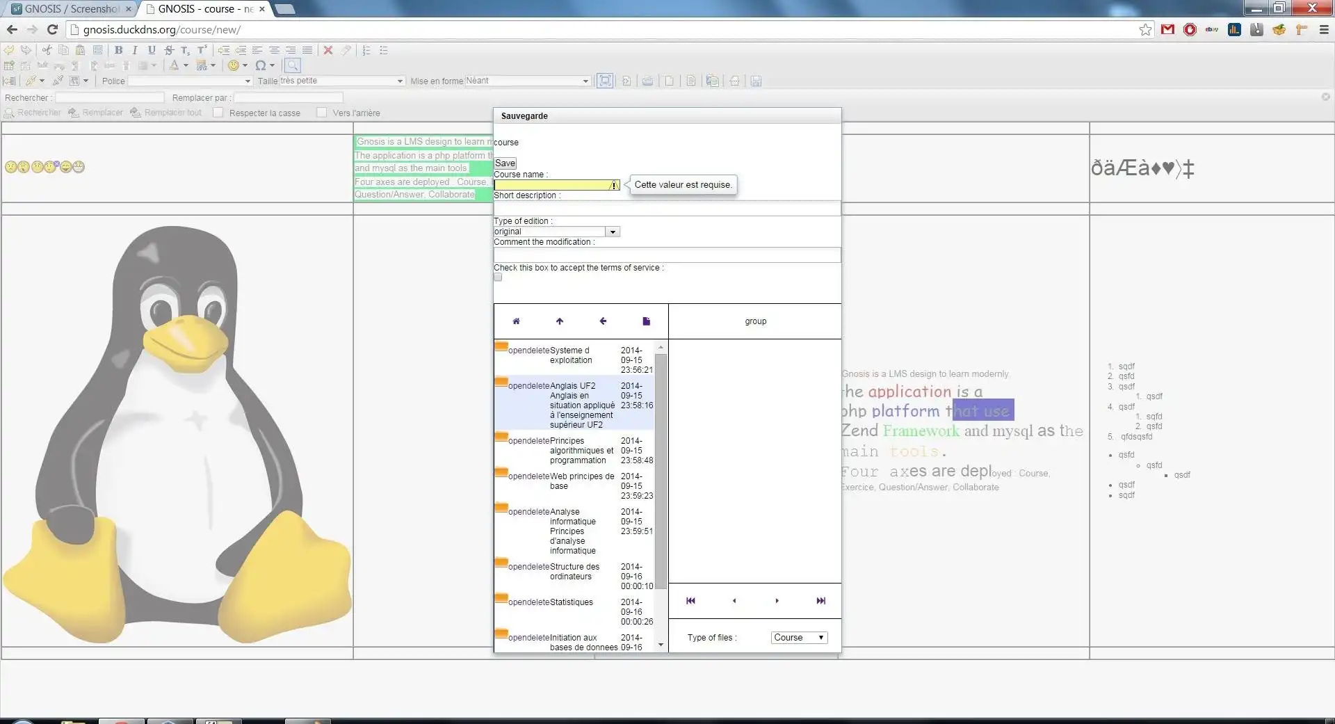Insert a numbered list
This screenshot has height=724, width=1335.
366,50
